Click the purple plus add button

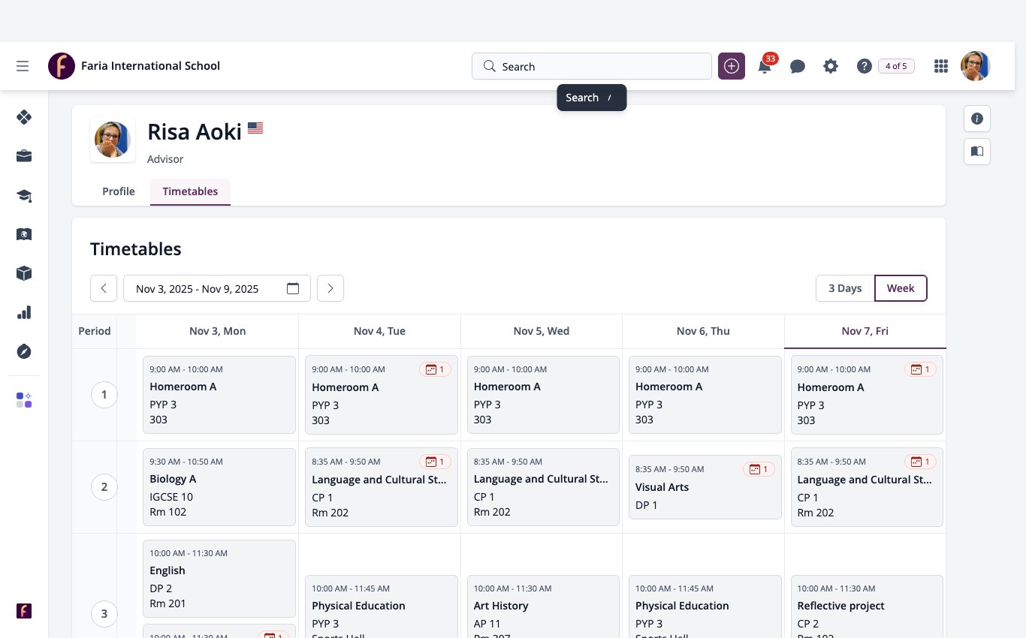point(732,66)
